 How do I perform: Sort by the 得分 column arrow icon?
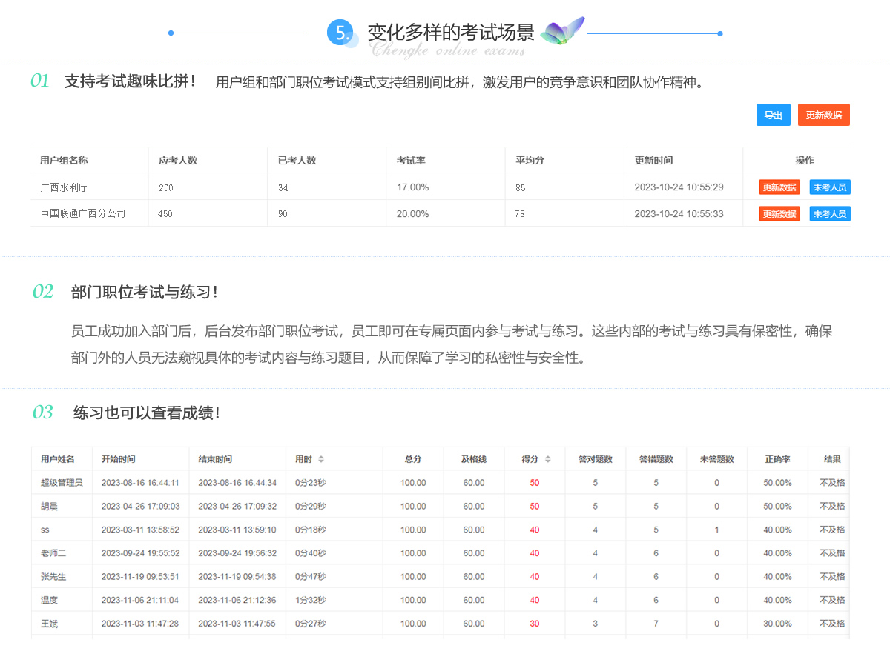point(548,460)
